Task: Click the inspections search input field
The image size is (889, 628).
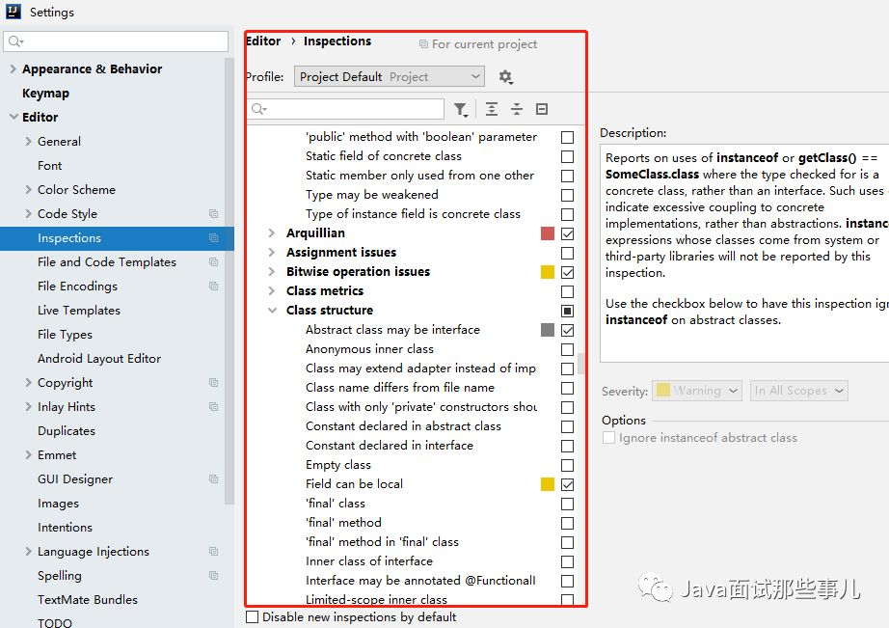Action: (346, 109)
